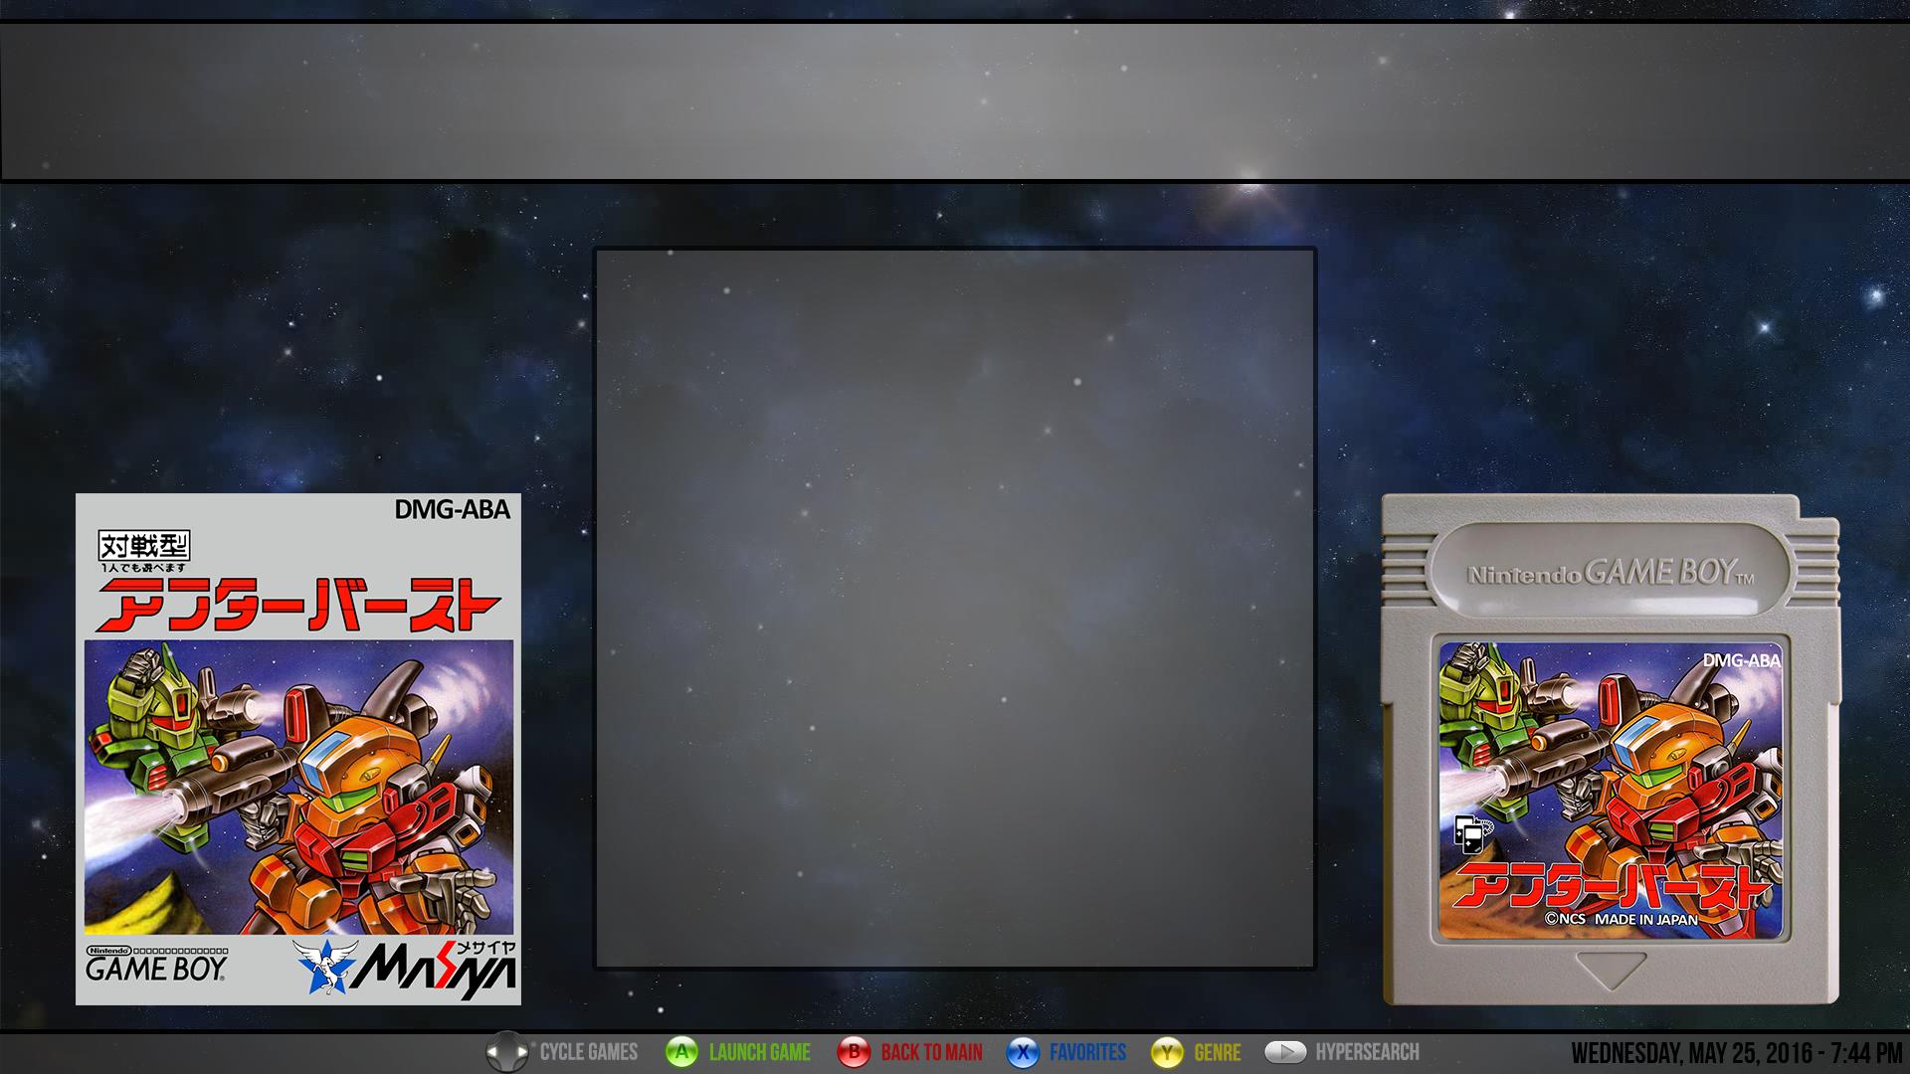Click the Game Boy logo on box art

157,964
